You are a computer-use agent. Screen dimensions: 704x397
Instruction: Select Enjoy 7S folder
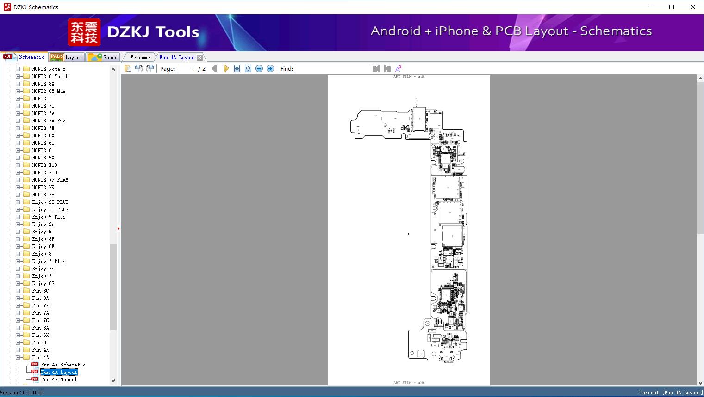point(43,269)
